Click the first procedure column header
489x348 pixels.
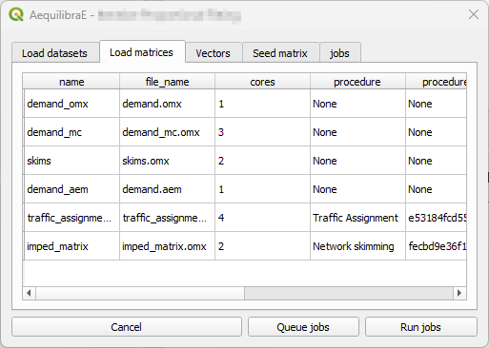[x=357, y=82]
